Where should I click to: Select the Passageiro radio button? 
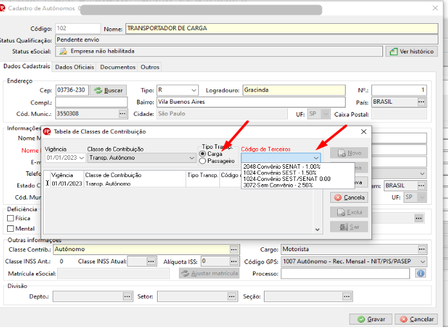[203, 161]
